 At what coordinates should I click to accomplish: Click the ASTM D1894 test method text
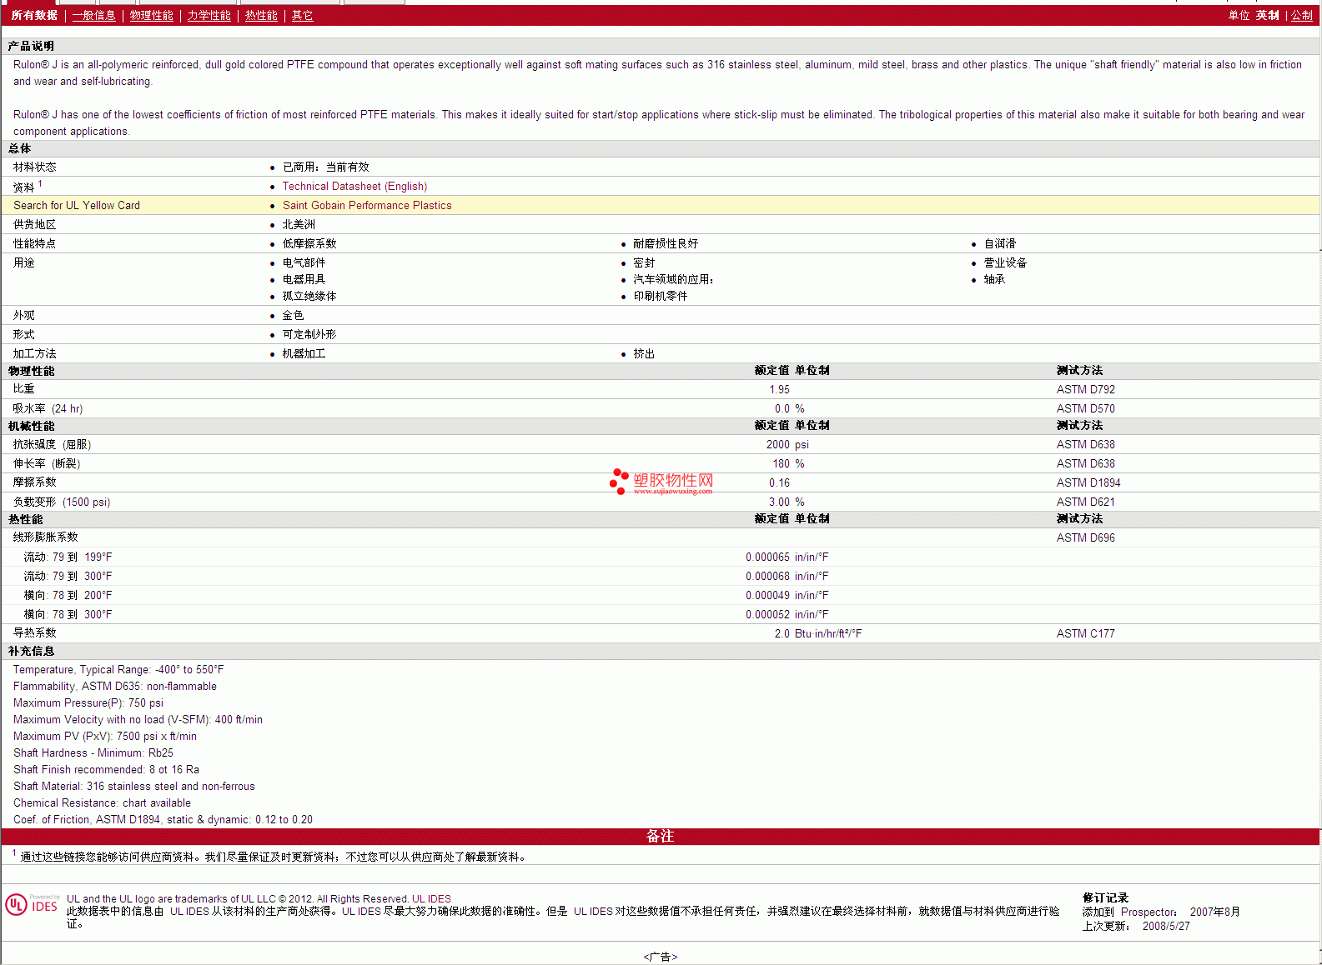1088,483
